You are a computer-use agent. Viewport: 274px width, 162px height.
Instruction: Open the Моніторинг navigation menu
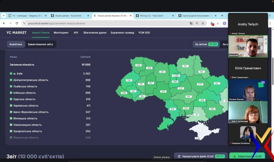[x=61, y=33]
